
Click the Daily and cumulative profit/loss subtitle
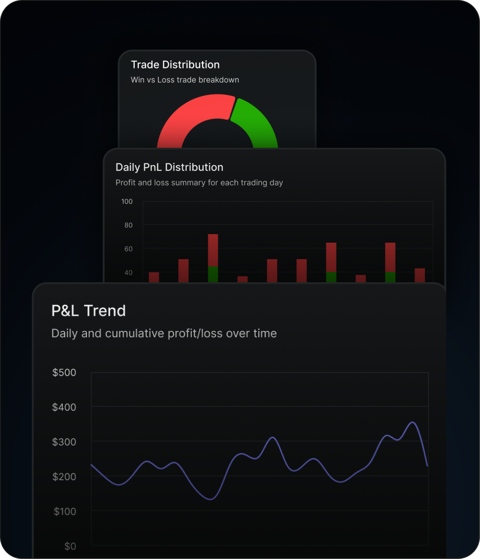tap(163, 333)
